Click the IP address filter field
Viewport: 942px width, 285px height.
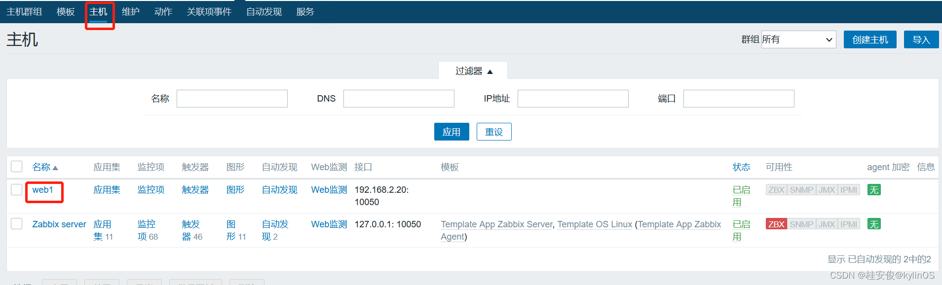pos(572,99)
